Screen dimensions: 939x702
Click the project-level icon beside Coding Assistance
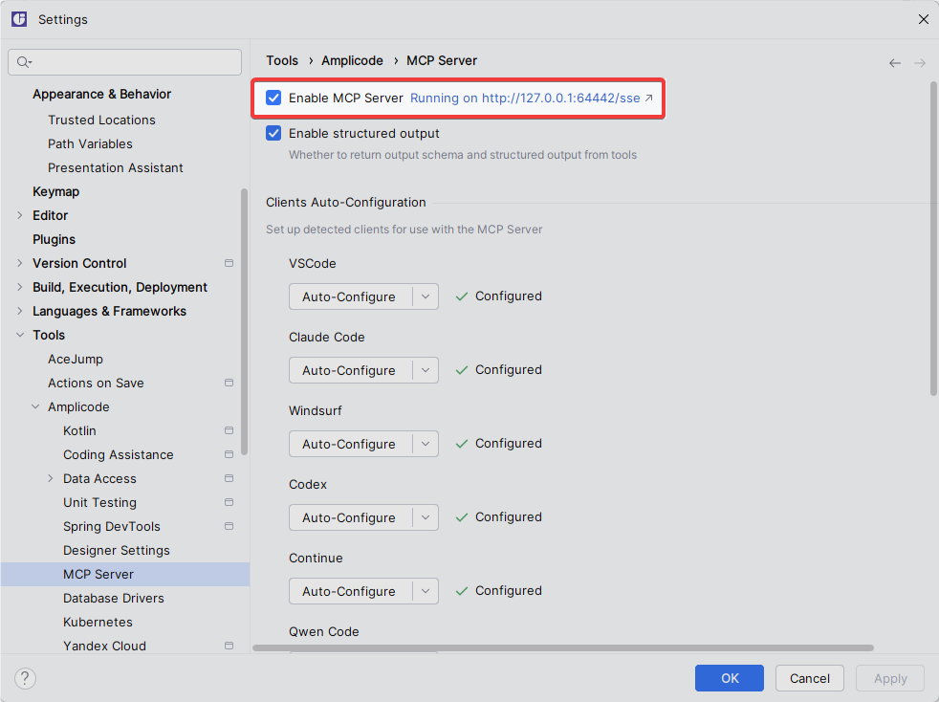[x=229, y=454]
